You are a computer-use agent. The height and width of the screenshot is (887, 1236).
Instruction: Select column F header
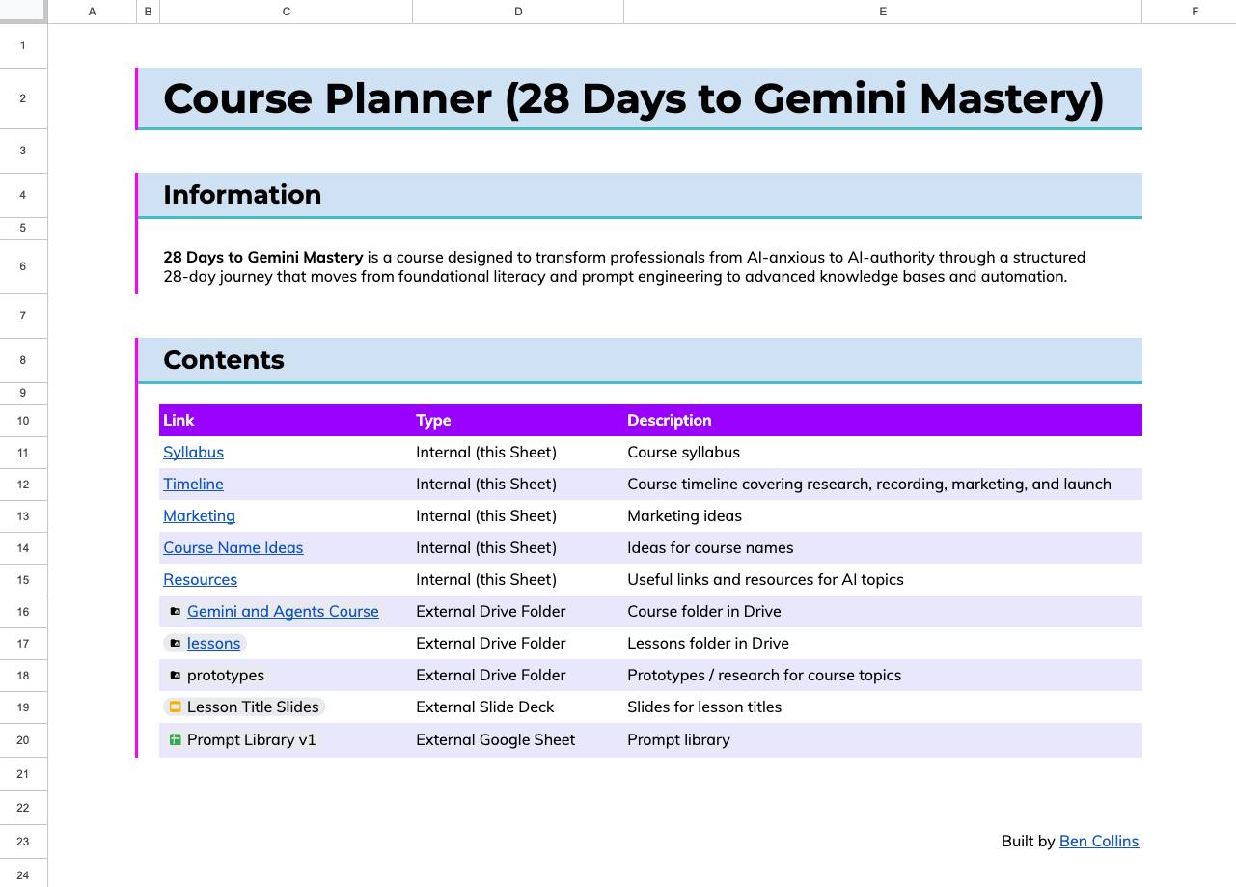pos(1195,12)
